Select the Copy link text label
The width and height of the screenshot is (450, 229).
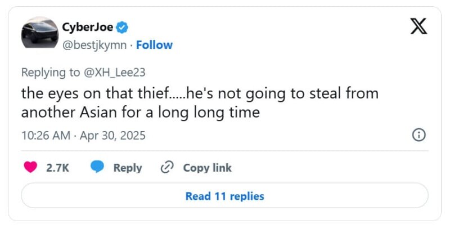[207, 168]
